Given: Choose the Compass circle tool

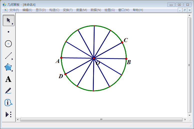Looking at the screenshot, I should pos(8,44).
